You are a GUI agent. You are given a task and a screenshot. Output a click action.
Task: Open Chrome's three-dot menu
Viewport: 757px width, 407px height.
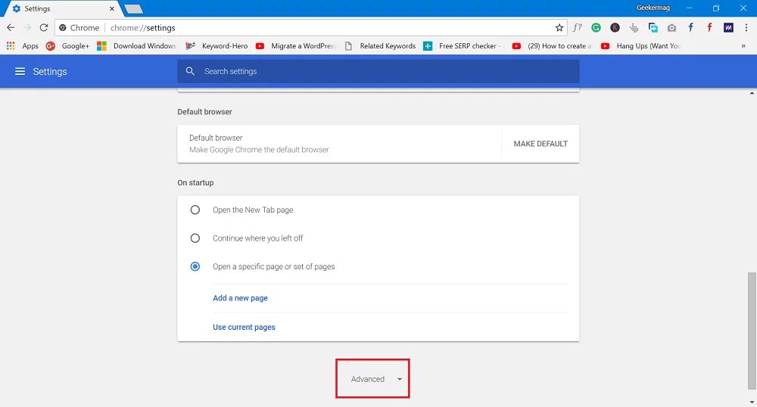(746, 27)
